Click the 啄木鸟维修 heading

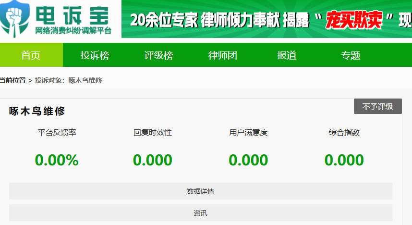point(37,111)
